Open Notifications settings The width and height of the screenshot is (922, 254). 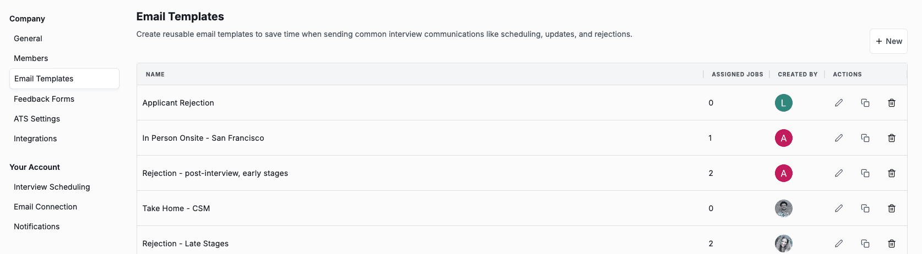click(37, 227)
